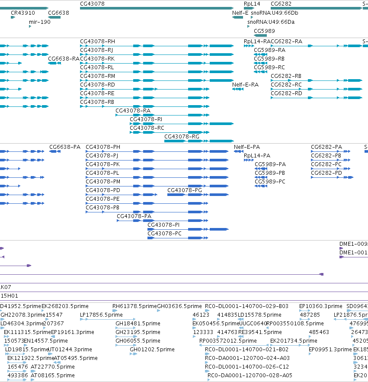Click transcript CG6282-RA
Screen dimensions: 368x382
coord(287,42)
